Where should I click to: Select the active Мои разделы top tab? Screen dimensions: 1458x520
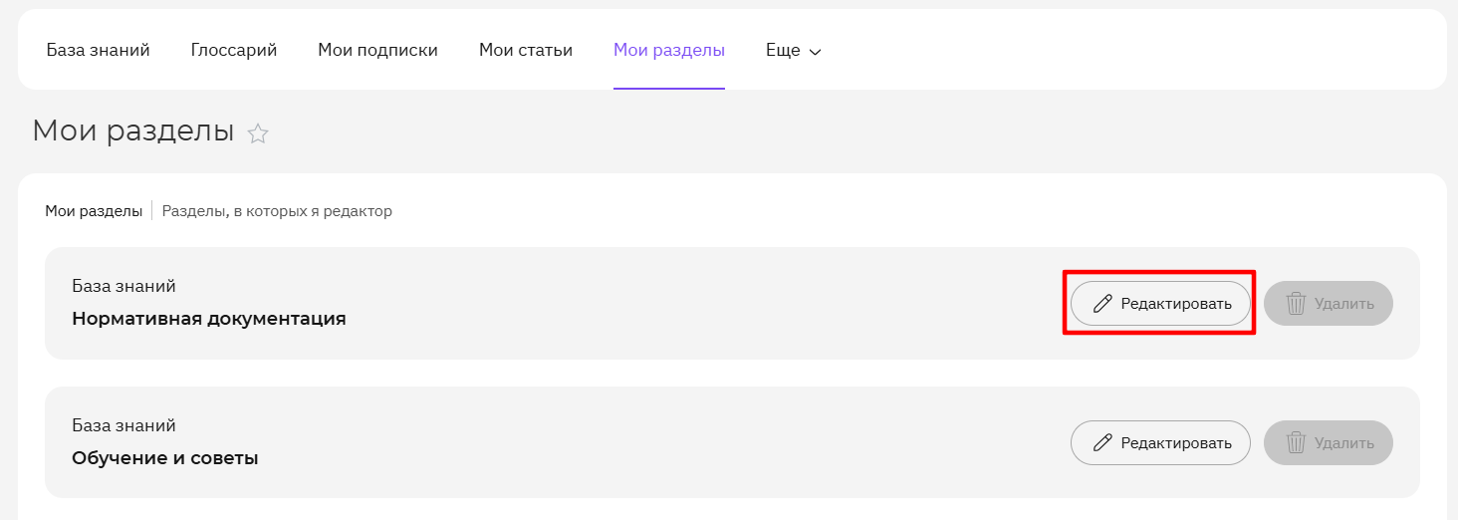(x=669, y=50)
